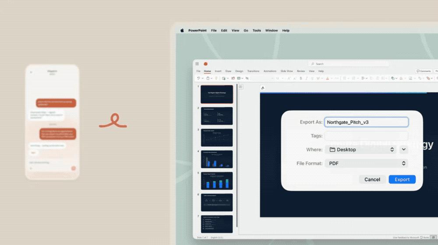Open the View menu in macOS menu bar
The image size is (438, 245).
pos(235,31)
